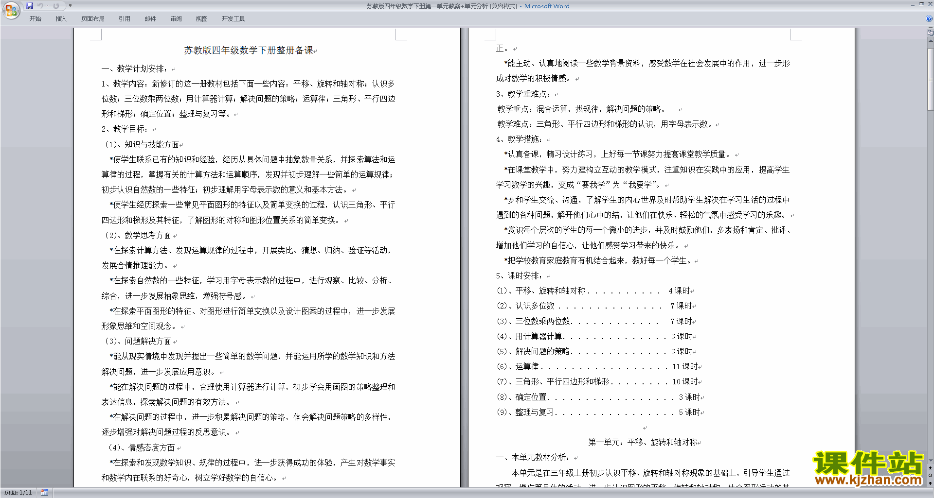Open the 邮件 ribbon tab

(150, 19)
